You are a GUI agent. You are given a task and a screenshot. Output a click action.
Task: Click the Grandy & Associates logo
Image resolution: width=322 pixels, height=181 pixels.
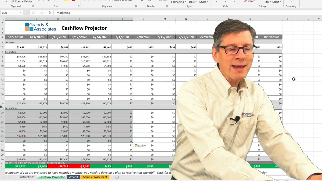40,27
